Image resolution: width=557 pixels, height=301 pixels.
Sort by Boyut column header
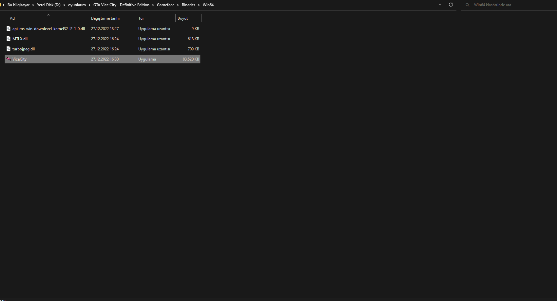182,18
